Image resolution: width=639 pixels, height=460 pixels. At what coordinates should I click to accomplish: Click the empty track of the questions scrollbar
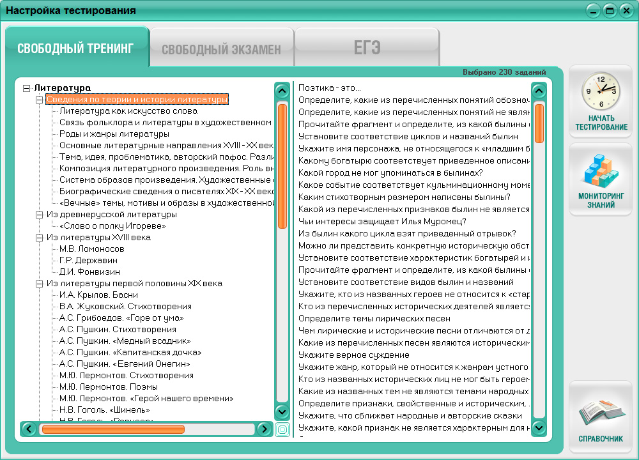pos(539,280)
